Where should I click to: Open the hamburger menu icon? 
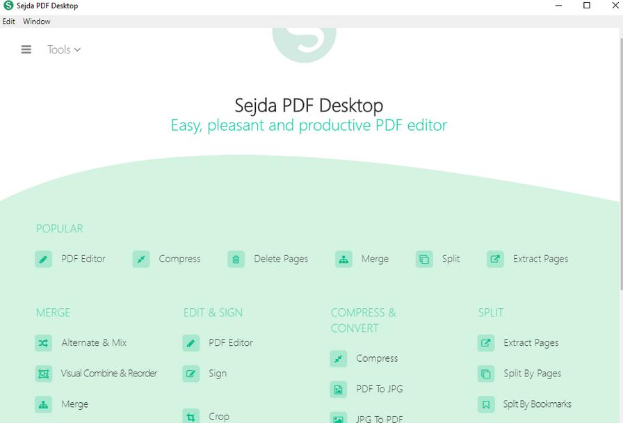[x=26, y=49]
